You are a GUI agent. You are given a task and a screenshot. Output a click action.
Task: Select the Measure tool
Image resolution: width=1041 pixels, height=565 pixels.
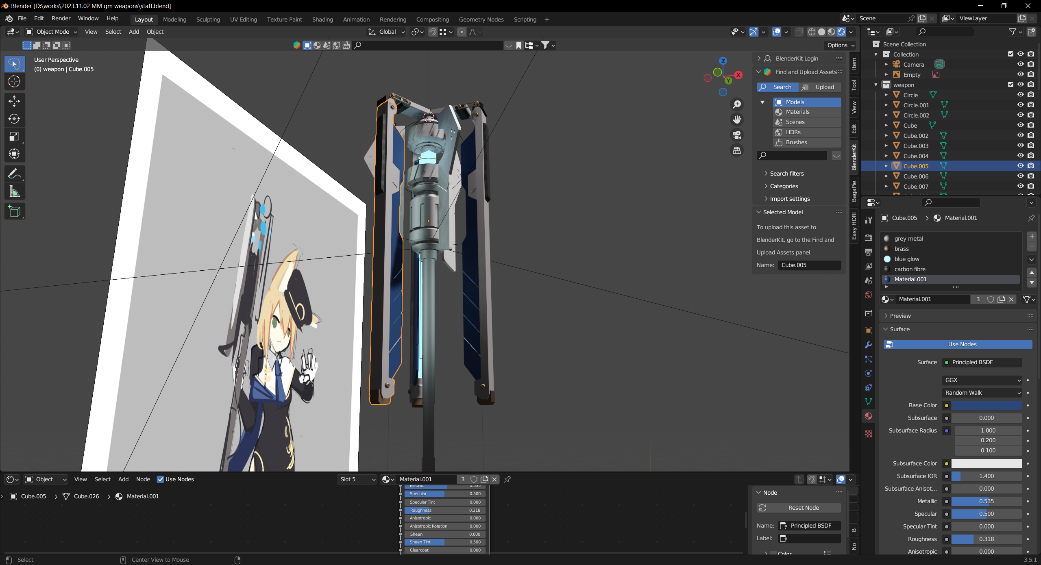pos(14,191)
